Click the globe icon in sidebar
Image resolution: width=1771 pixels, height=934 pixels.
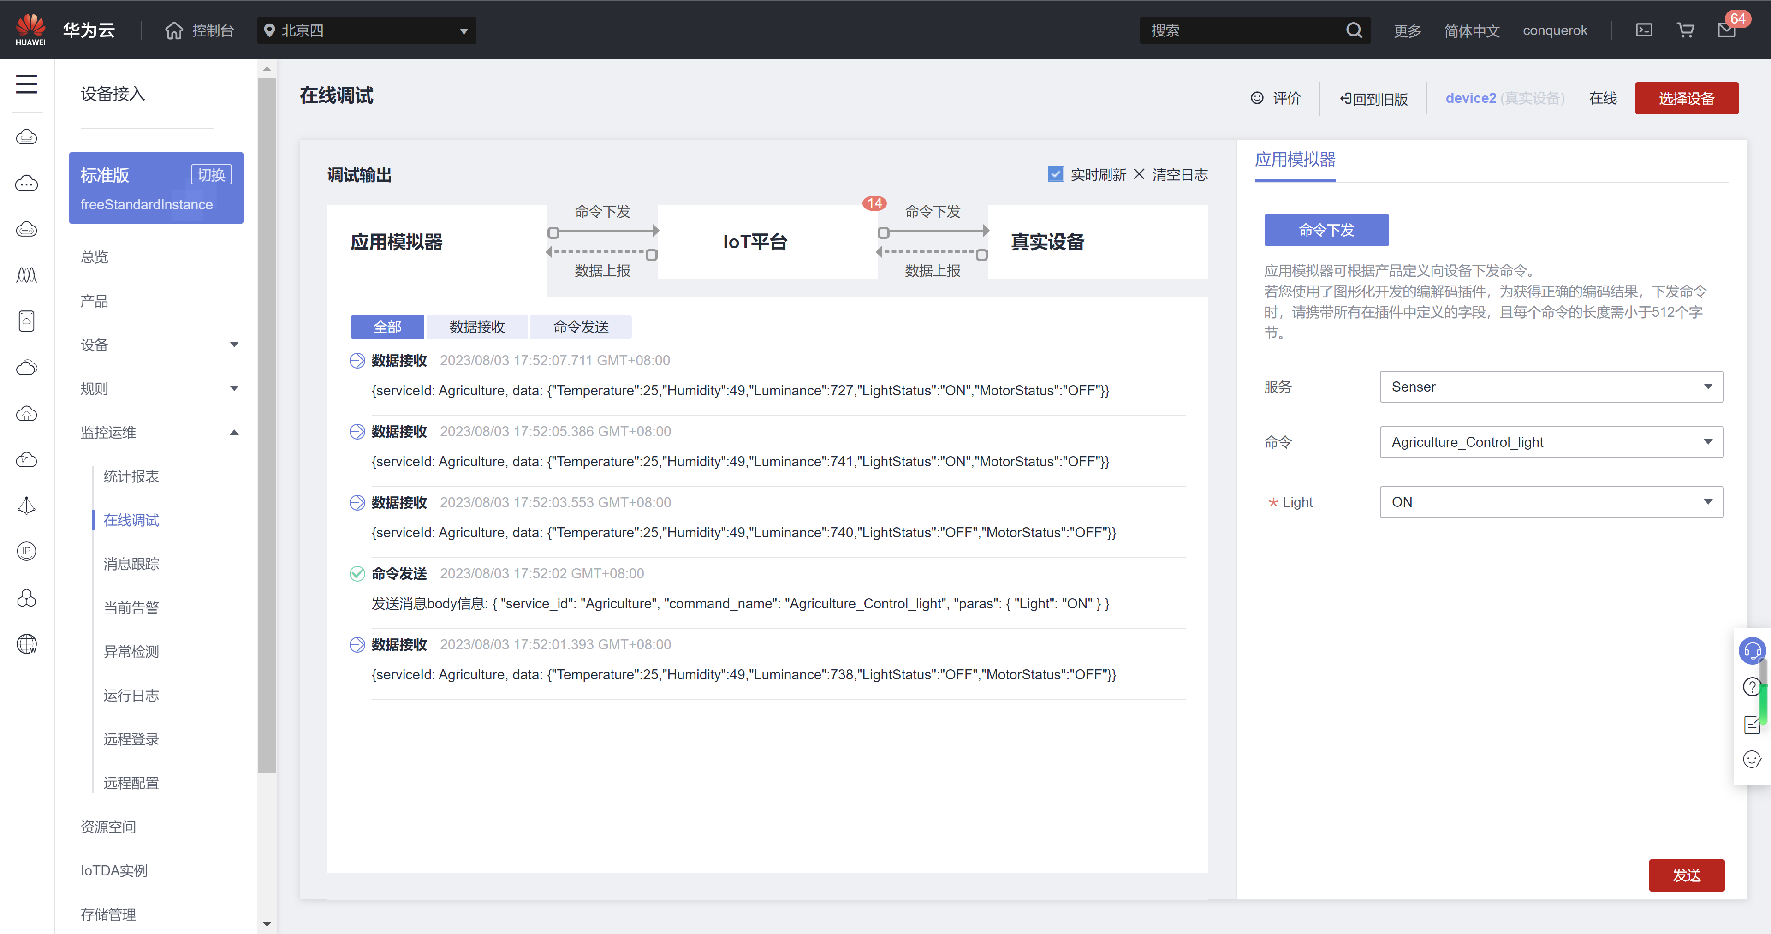pos(26,644)
